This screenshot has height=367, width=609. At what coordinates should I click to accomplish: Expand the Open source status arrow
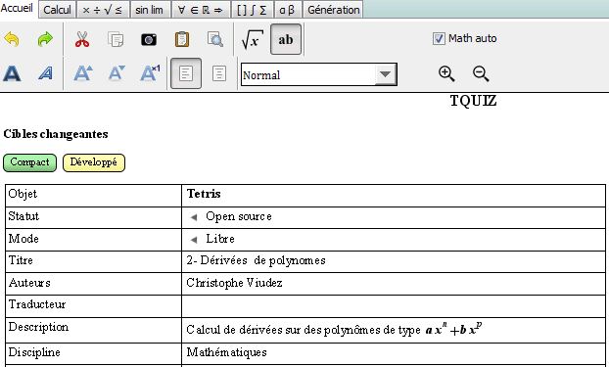click(194, 217)
